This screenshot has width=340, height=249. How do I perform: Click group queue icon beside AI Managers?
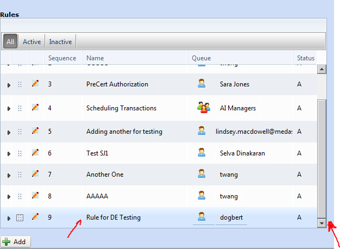[203, 108]
